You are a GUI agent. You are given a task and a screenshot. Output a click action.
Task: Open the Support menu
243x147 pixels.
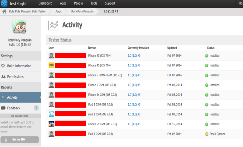tap(110, 3)
